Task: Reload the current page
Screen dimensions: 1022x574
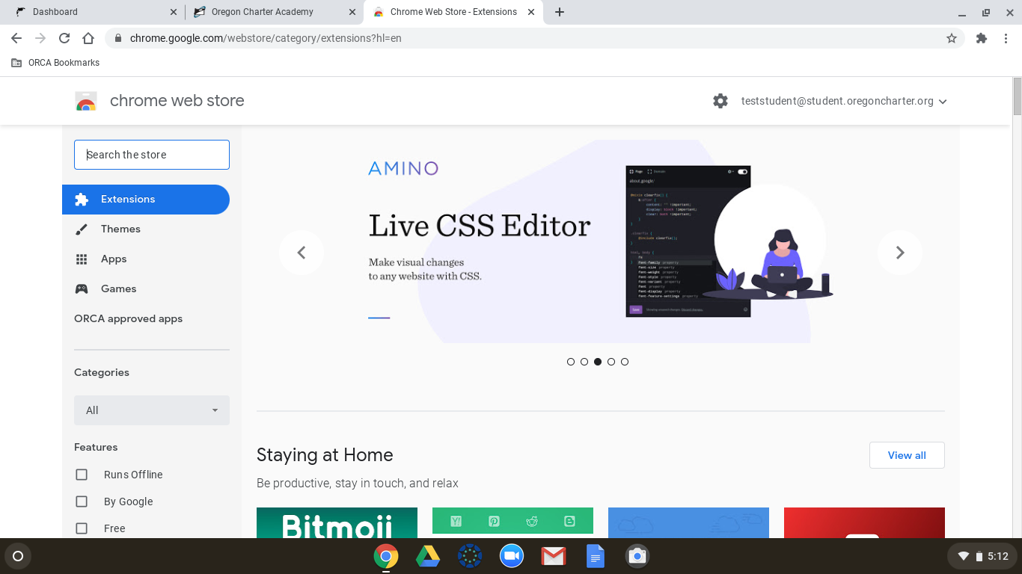Action: pyautogui.click(x=64, y=38)
